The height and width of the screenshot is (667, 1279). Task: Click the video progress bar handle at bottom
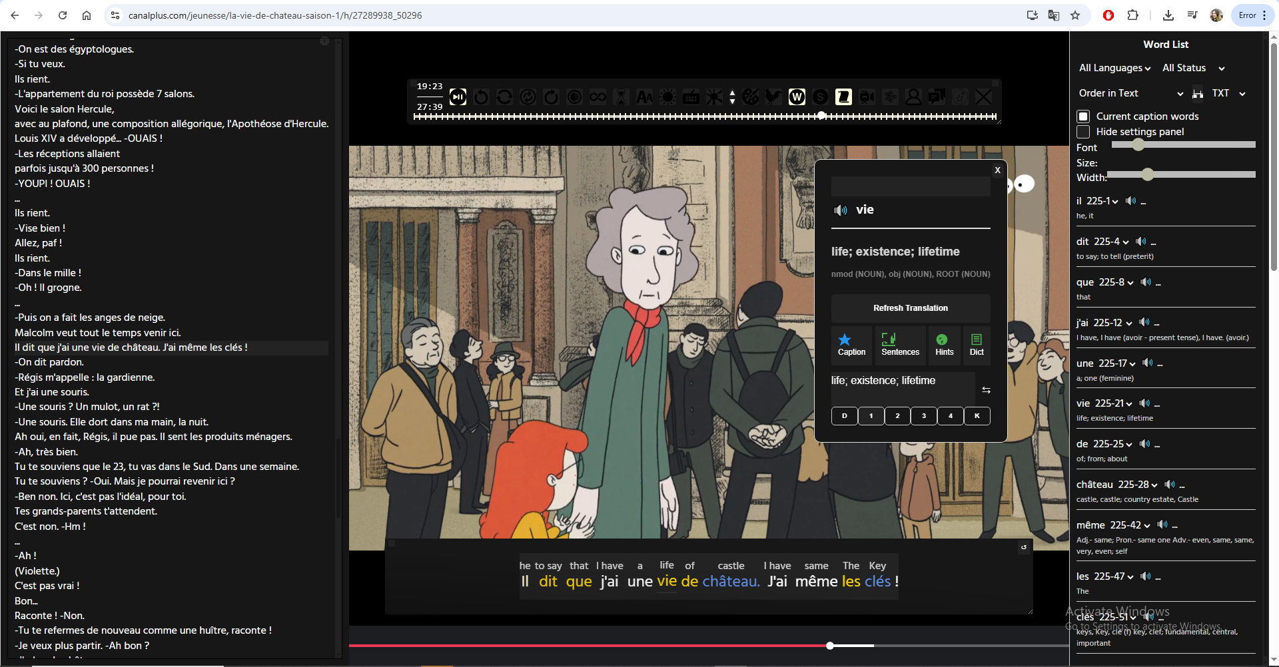[x=830, y=646]
